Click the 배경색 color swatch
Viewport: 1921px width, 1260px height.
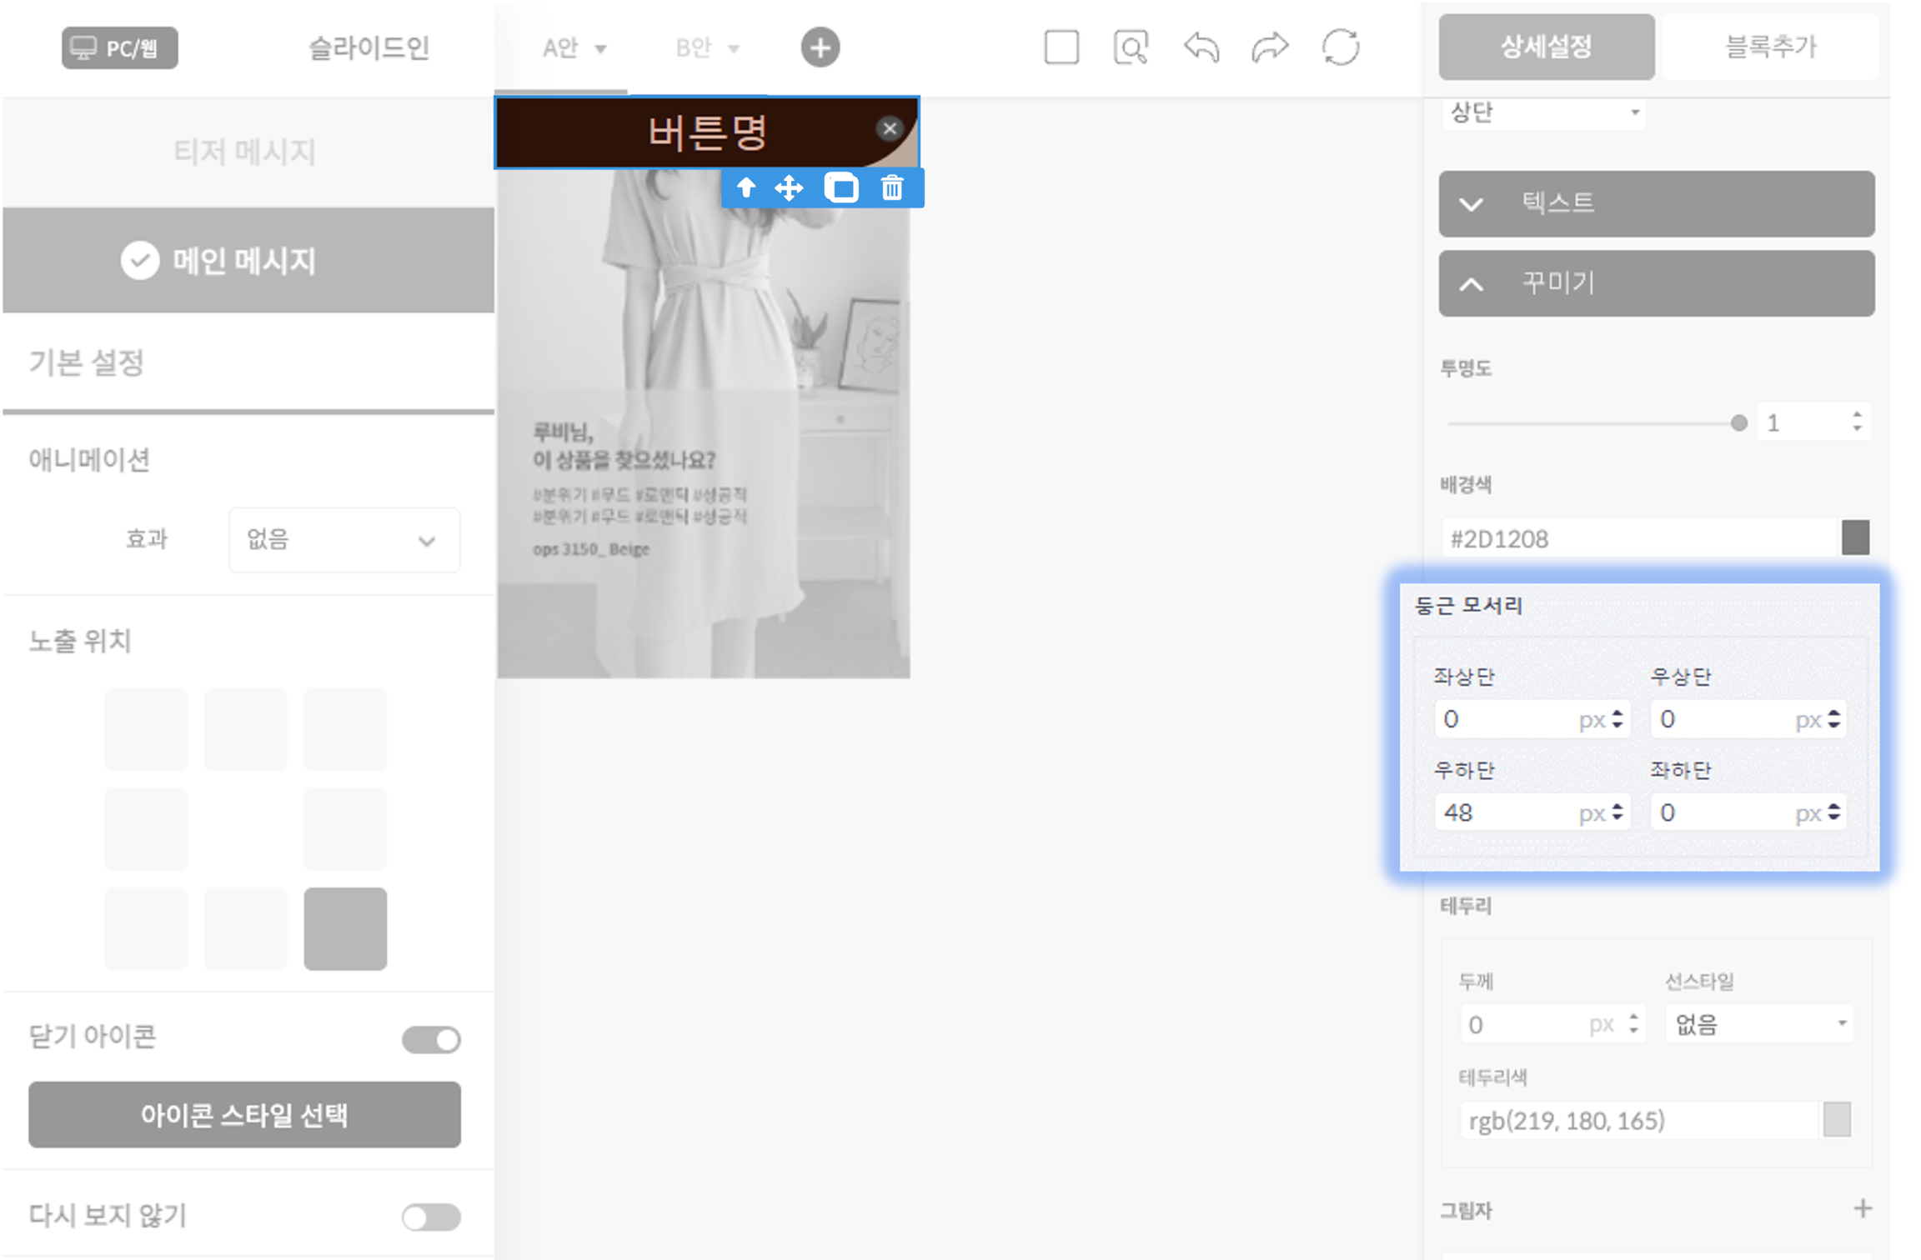point(1855,537)
